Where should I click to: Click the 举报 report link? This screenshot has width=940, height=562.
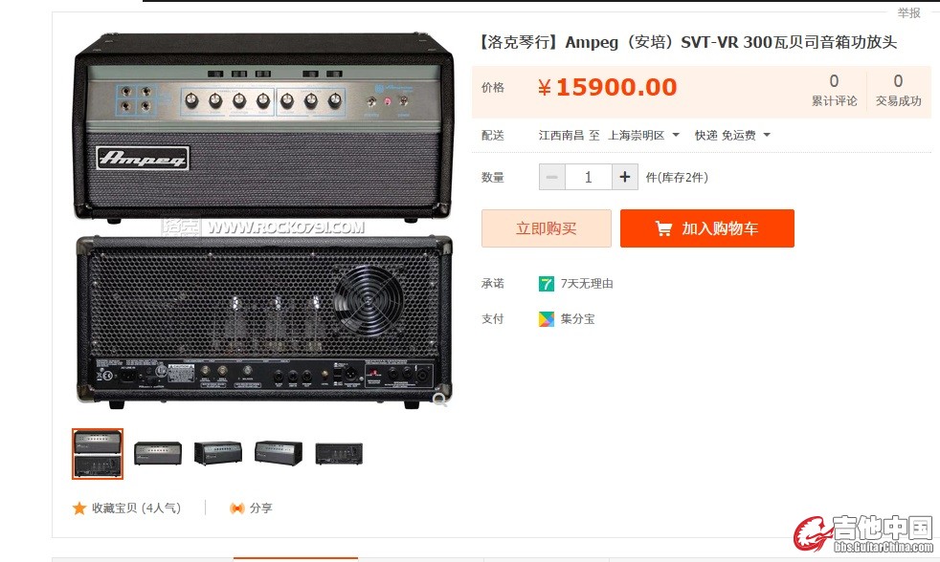coord(908,12)
